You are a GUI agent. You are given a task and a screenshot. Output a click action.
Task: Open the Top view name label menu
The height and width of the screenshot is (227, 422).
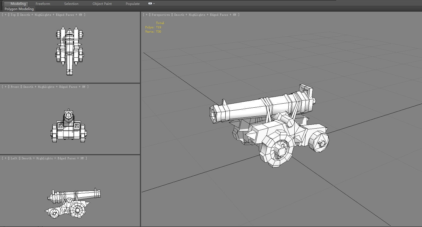13,15
